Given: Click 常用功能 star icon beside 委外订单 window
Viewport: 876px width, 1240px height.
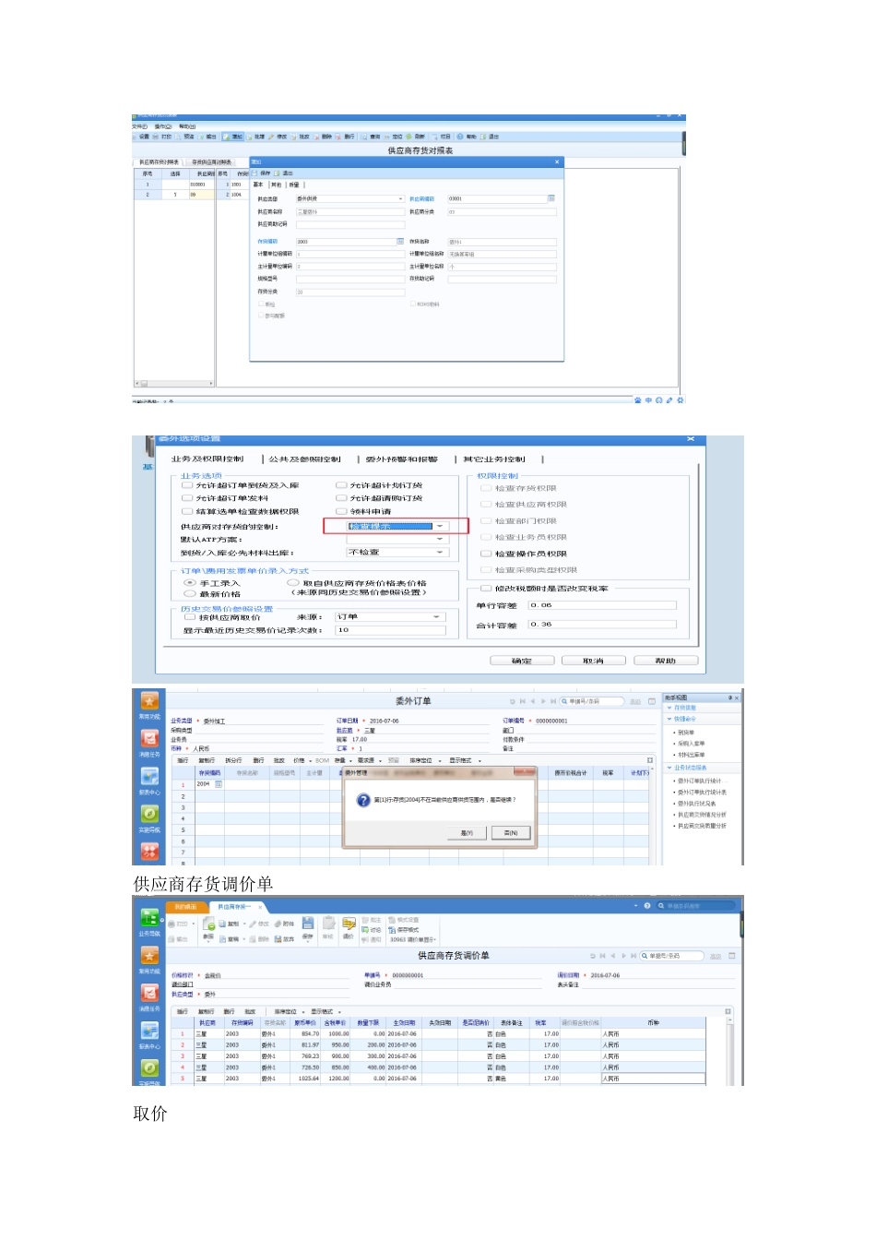Looking at the screenshot, I should click(x=149, y=701).
